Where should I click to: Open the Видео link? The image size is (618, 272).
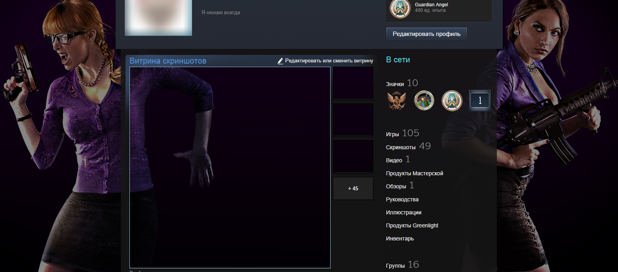pyautogui.click(x=394, y=160)
